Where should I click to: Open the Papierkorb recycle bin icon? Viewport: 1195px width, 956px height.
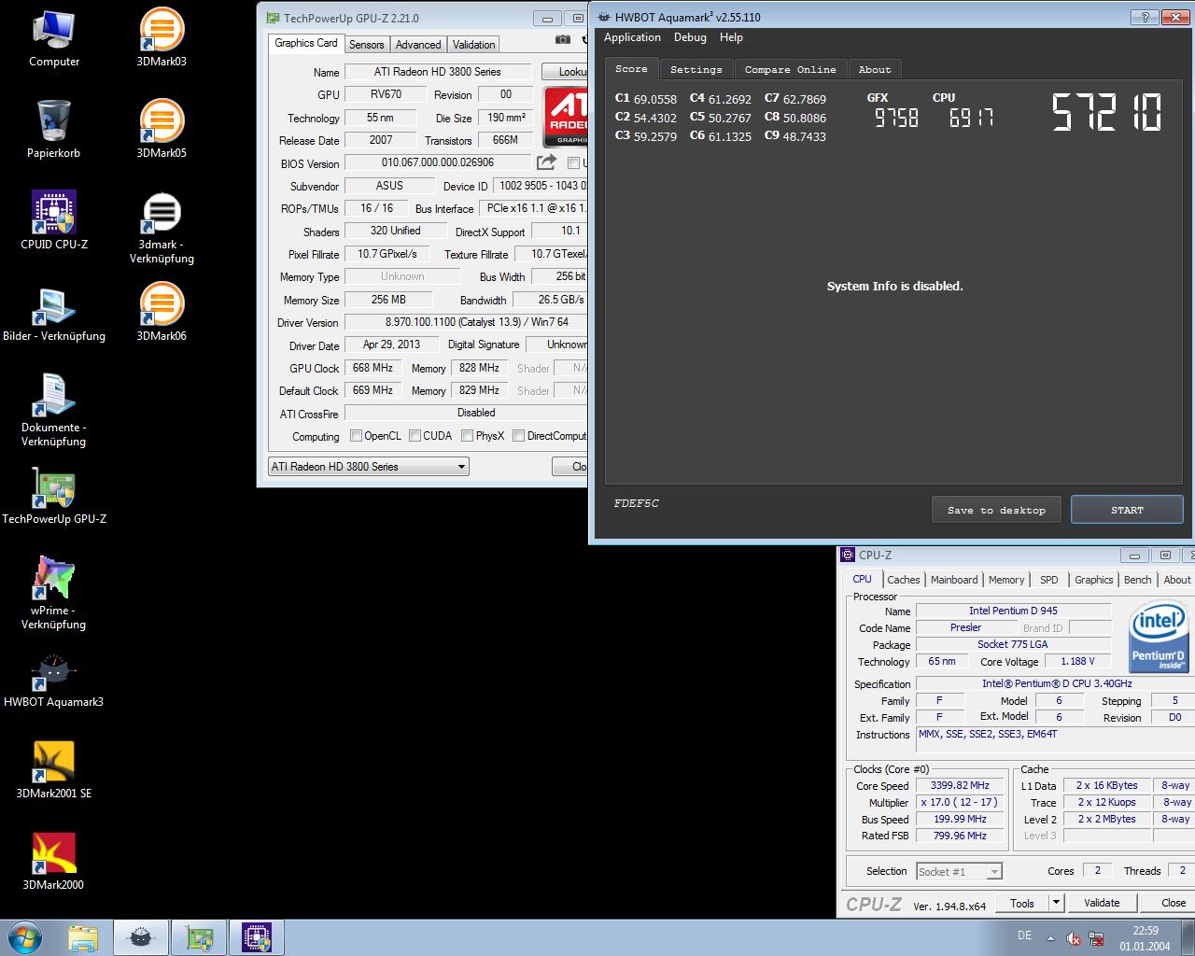[x=54, y=130]
